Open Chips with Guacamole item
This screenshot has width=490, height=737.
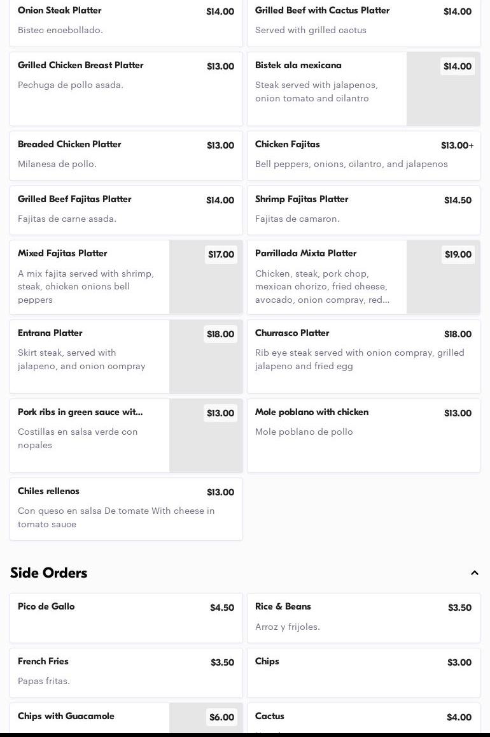click(x=89, y=719)
